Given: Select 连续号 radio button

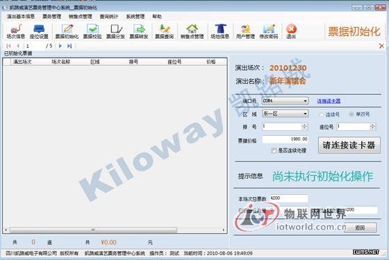Looking at the screenshot, I should [x=322, y=114].
